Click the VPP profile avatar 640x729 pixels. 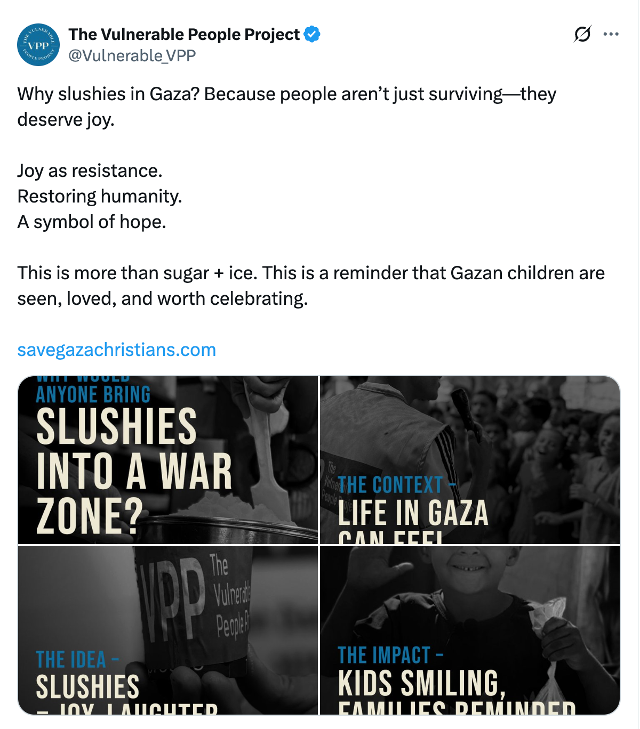tap(38, 45)
